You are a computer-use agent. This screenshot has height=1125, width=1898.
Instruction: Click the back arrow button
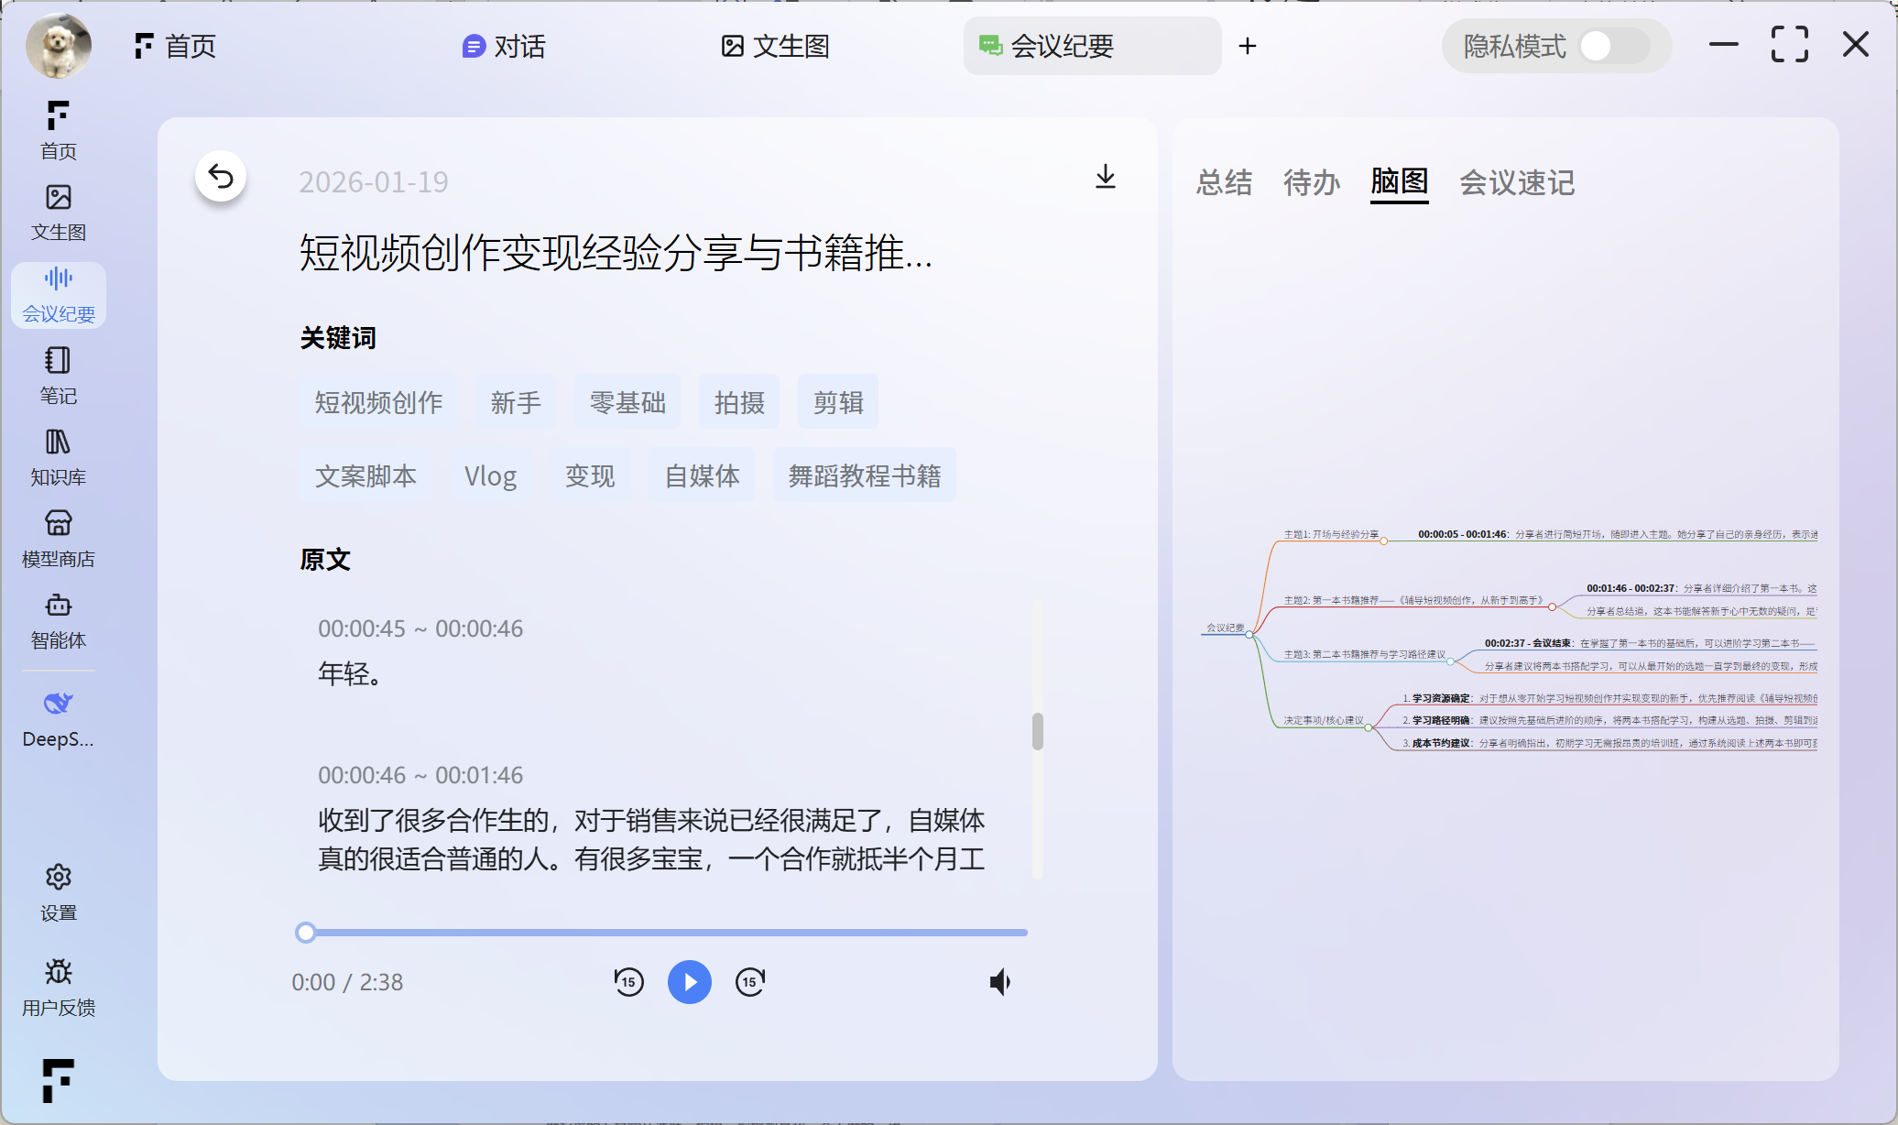(x=221, y=176)
